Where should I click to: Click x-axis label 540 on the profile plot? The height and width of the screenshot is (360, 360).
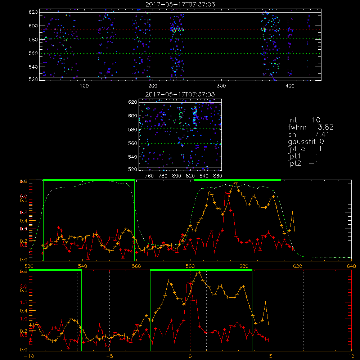(83, 266)
